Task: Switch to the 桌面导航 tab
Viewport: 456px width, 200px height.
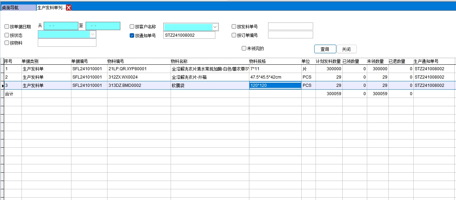Action: pos(18,8)
